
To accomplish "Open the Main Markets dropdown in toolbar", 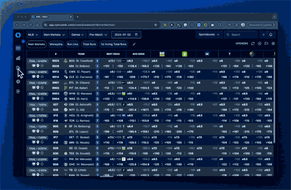I will coord(54,35).
